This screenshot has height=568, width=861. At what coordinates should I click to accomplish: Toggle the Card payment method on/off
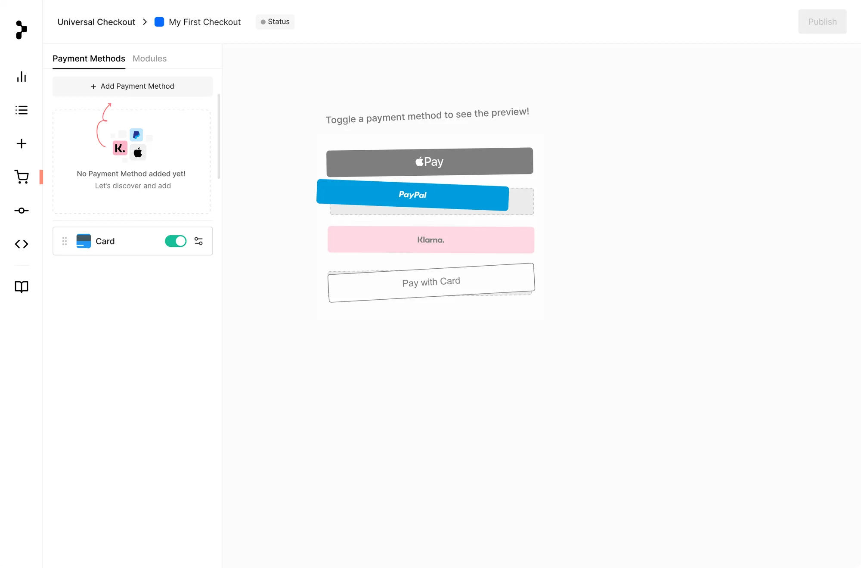176,242
